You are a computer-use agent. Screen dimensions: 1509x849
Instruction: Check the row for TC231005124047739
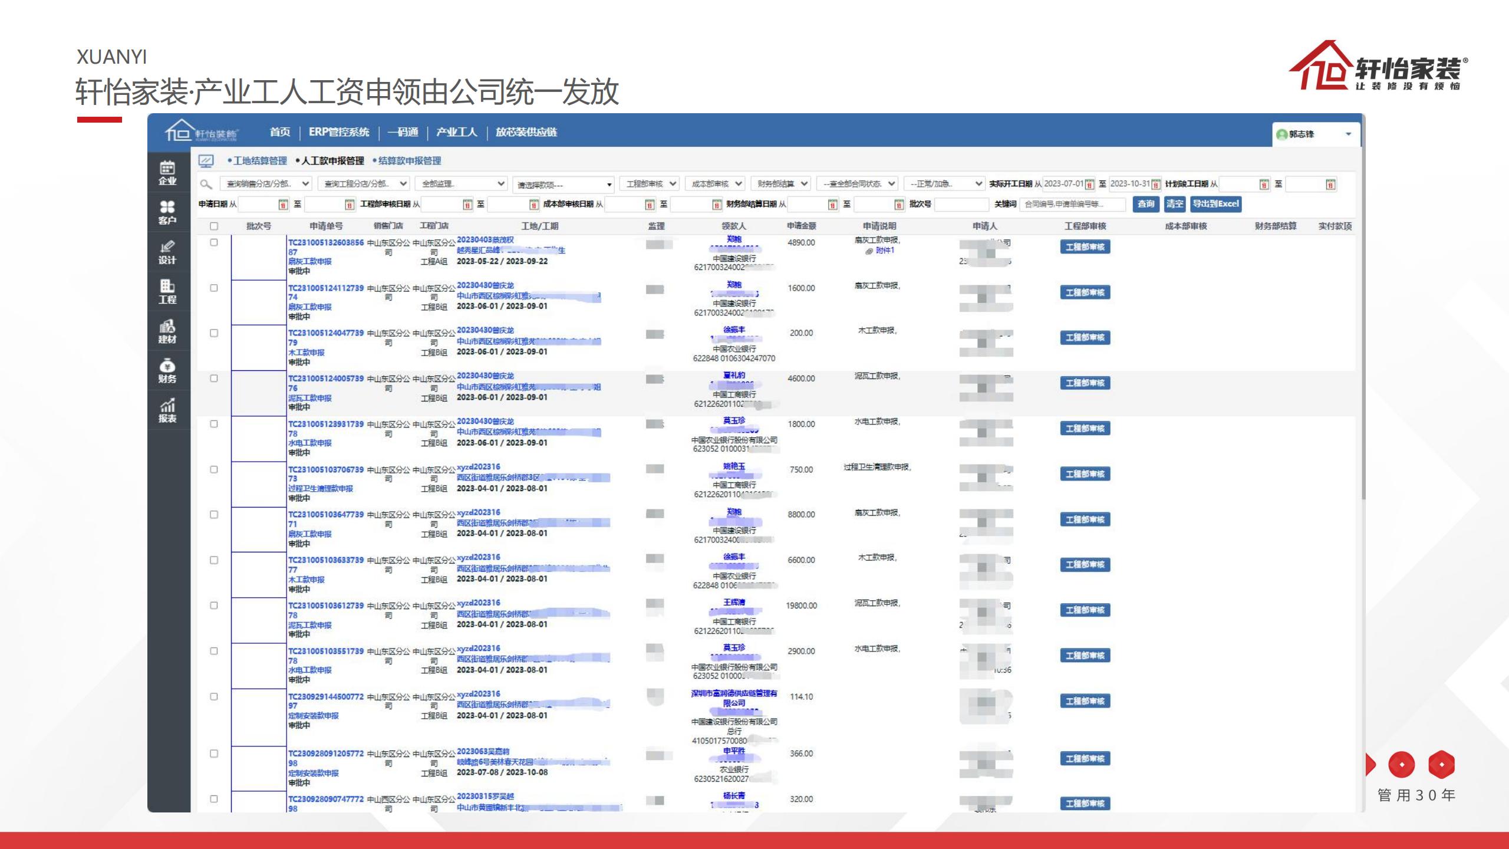214,333
